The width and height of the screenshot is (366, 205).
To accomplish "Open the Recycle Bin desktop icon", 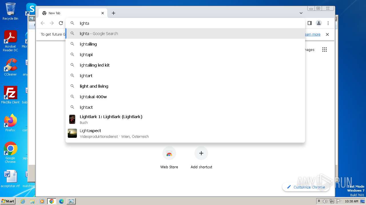I will click(x=10, y=11).
